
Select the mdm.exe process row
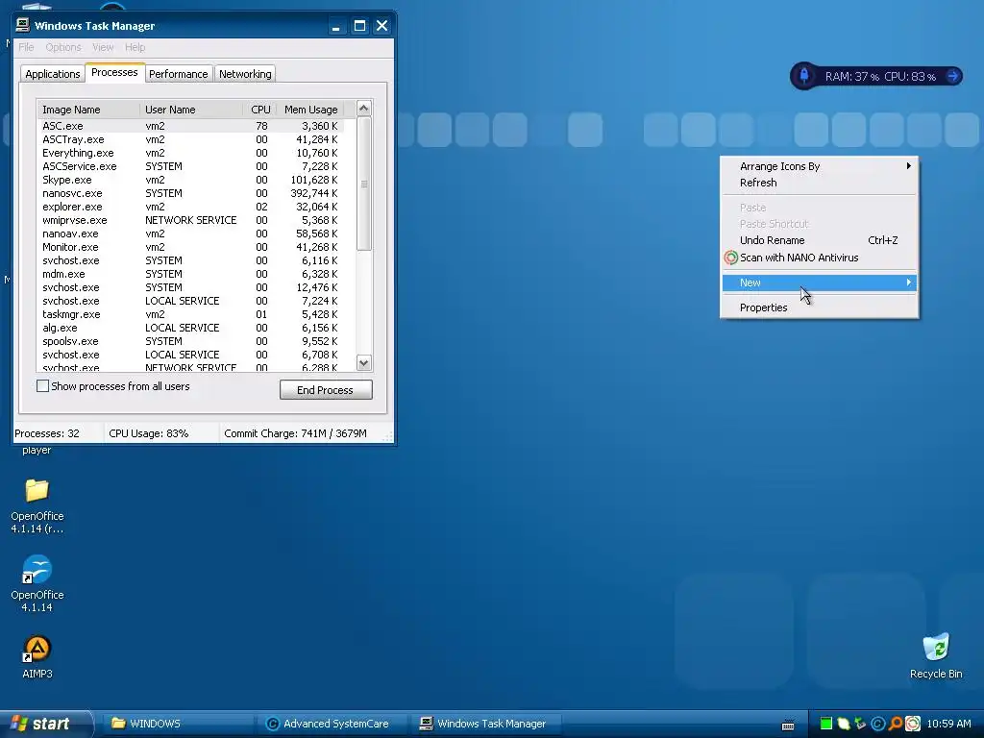pos(191,274)
